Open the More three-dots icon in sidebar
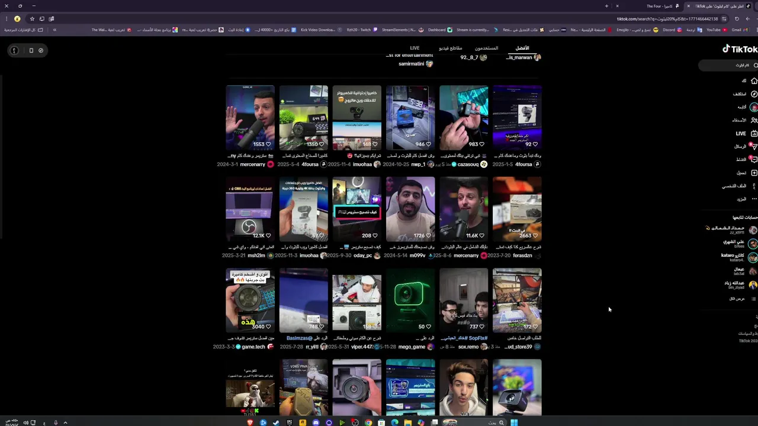 (754, 199)
